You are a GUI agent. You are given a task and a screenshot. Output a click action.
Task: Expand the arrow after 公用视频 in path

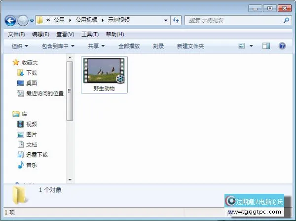103,20
